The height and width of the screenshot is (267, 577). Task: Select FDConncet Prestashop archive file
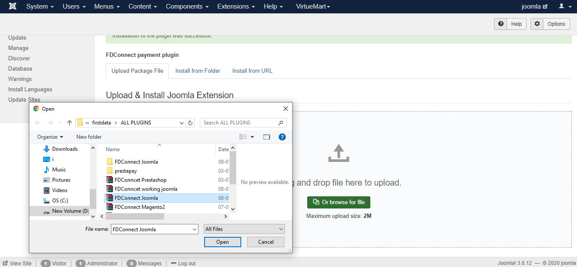[140, 180]
